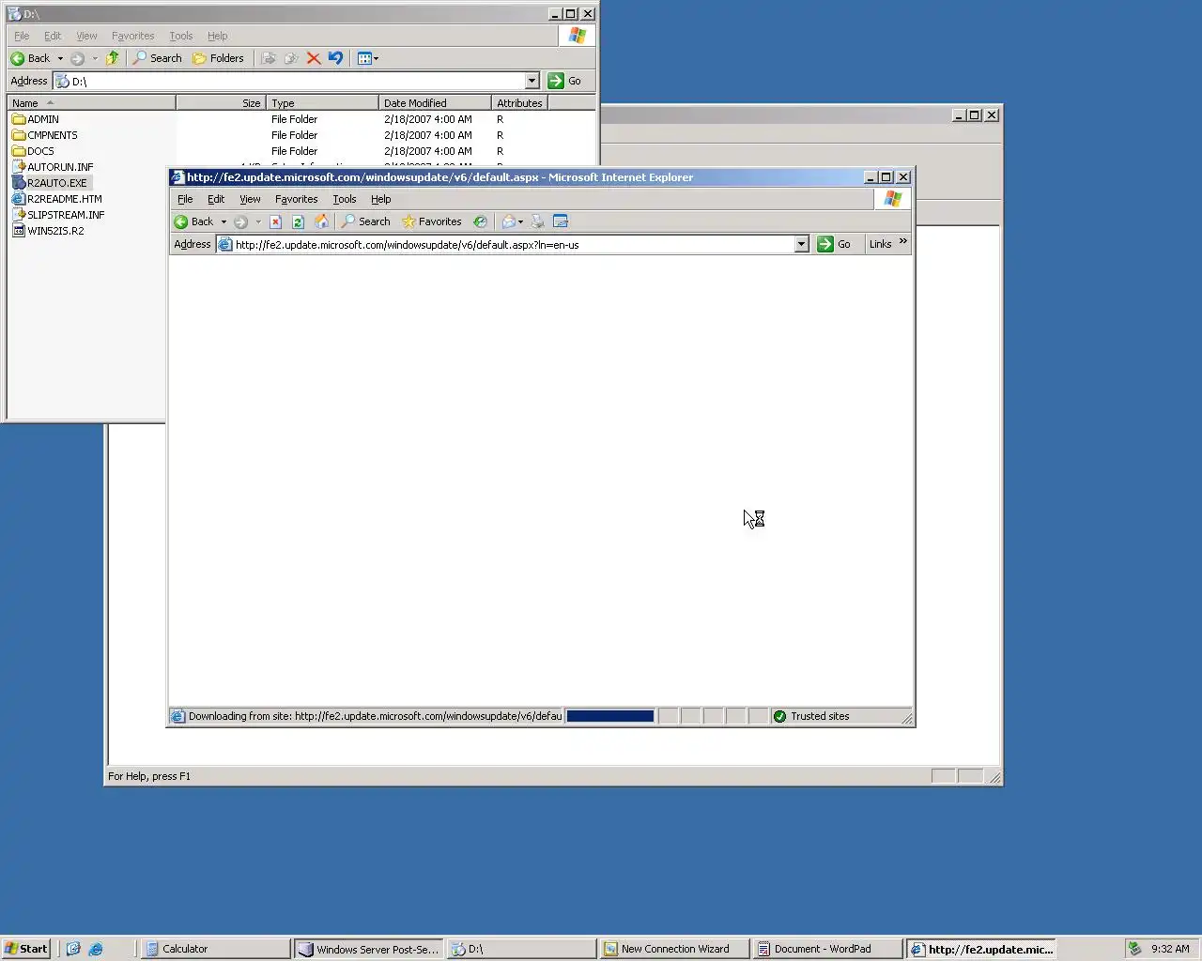Viewport: 1202px width, 961px height.
Task: Open the Favorites menu in Internet Explorer
Action: click(296, 199)
